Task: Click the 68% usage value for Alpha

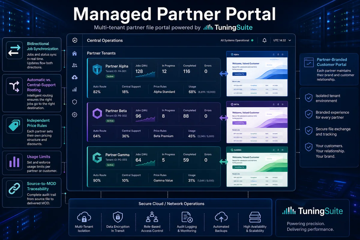Action: click(192, 92)
